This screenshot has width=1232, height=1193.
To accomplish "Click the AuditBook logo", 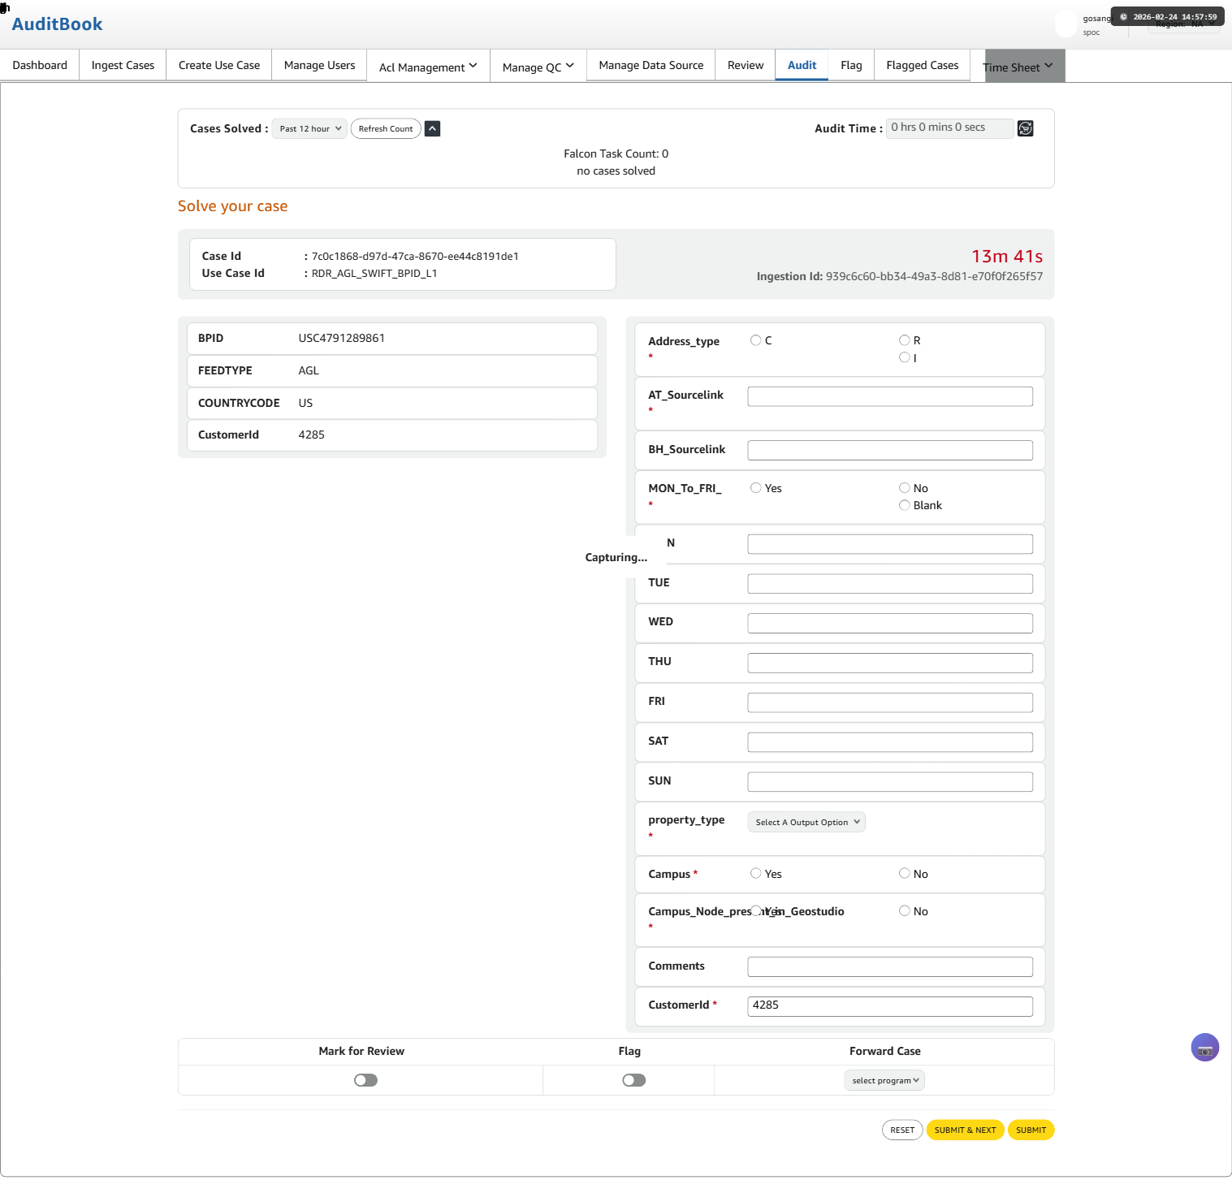I will click(x=58, y=24).
